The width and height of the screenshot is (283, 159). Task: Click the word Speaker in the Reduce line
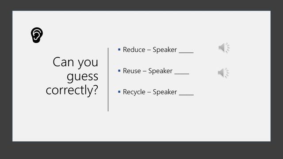point(165,50)
